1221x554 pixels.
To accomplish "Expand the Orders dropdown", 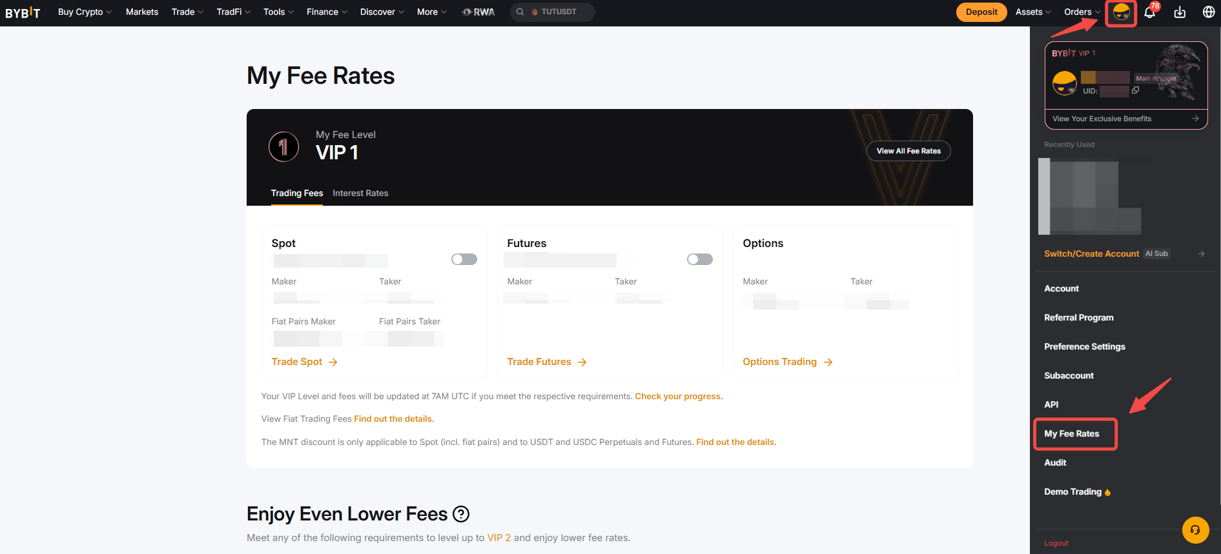I will pyautogui.click(x=1082, y=12).
